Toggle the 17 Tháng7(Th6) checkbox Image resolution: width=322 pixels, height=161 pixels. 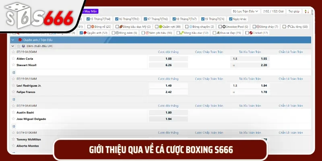[x=145, y=19]
